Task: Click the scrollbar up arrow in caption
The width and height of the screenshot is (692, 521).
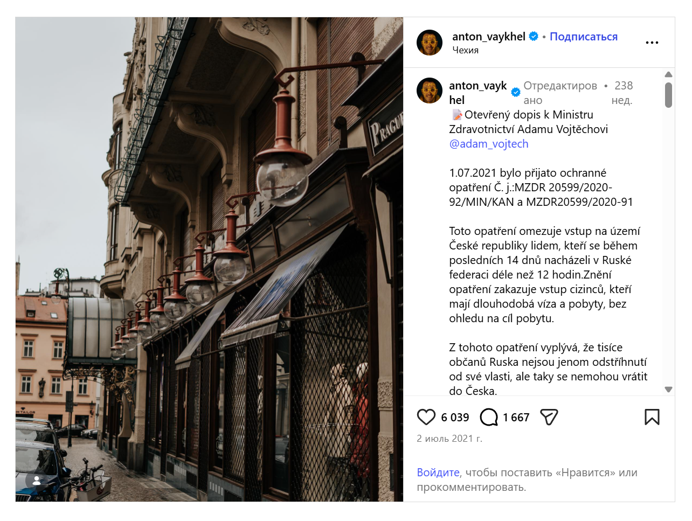Action: pyautogui.click(x=668, y=74)
